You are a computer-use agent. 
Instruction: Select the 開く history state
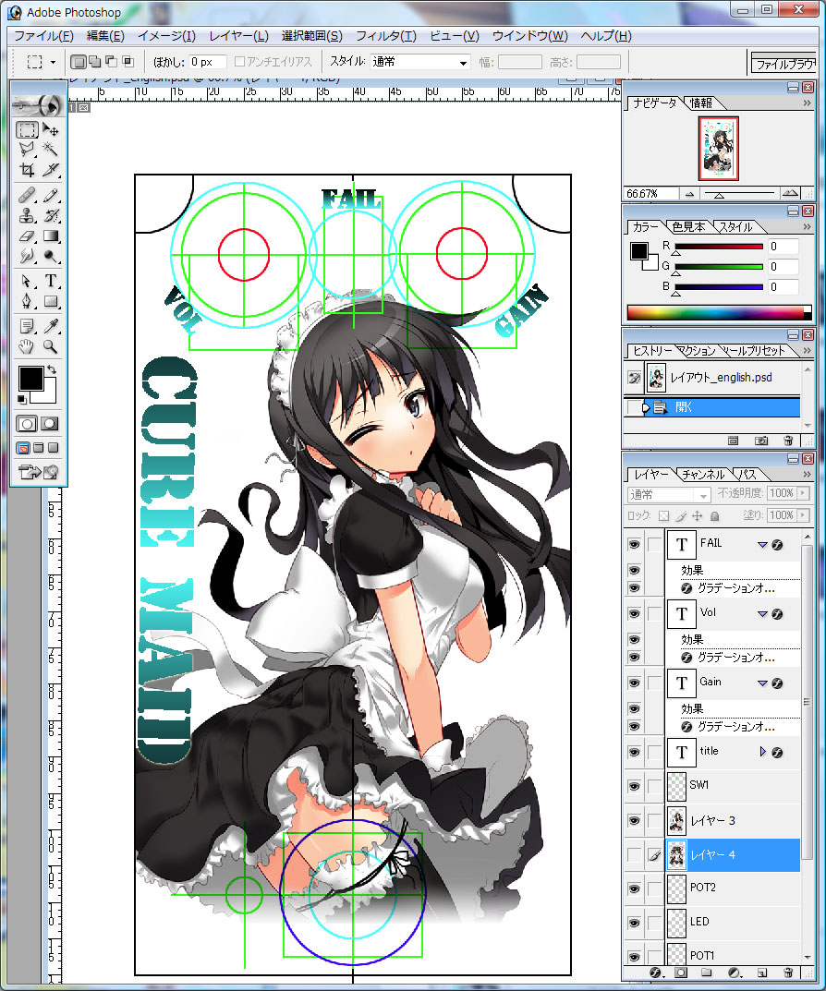[x=712, y=407]
